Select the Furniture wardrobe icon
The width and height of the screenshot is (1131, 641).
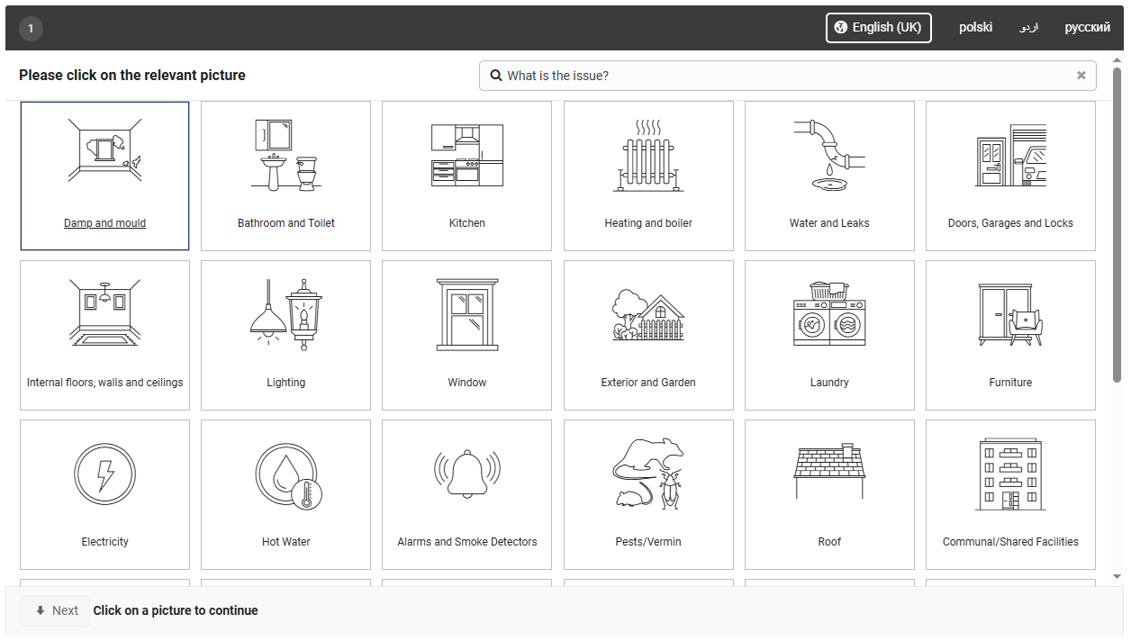pos(1010,314)
